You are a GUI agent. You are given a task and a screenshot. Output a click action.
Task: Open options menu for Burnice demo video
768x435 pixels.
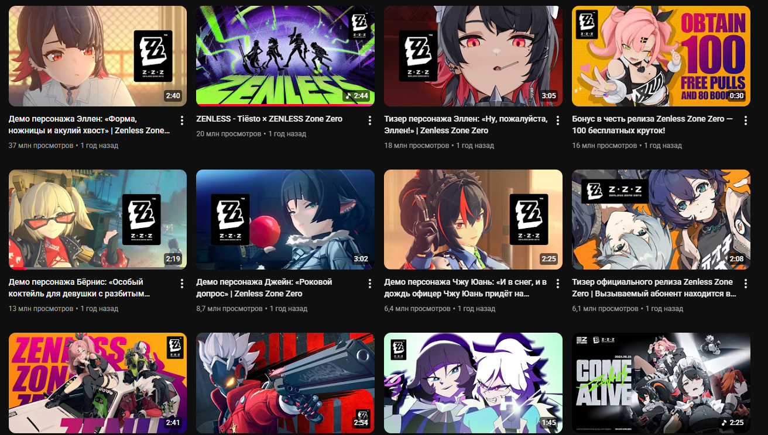[x=181, y=284]
